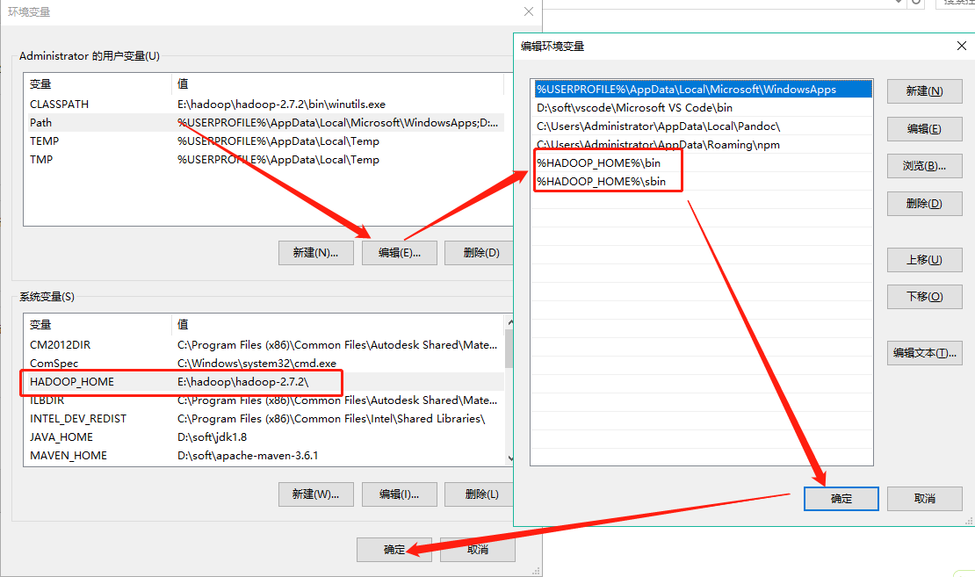Select the D:\soft\vscode\Microsoft VS Code\bin entry
975x577 pixels.
point(702,107)
